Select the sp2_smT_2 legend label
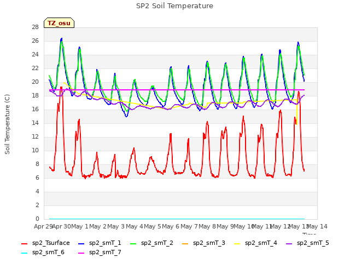 click(x=157, y=243)
